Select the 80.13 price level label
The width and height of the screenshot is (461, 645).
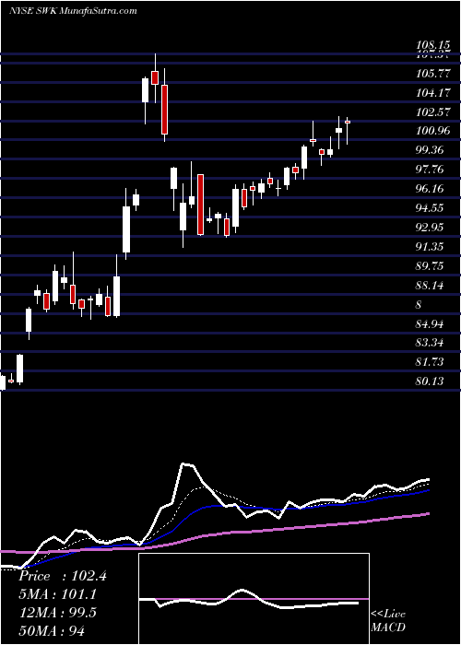[431, 381]
